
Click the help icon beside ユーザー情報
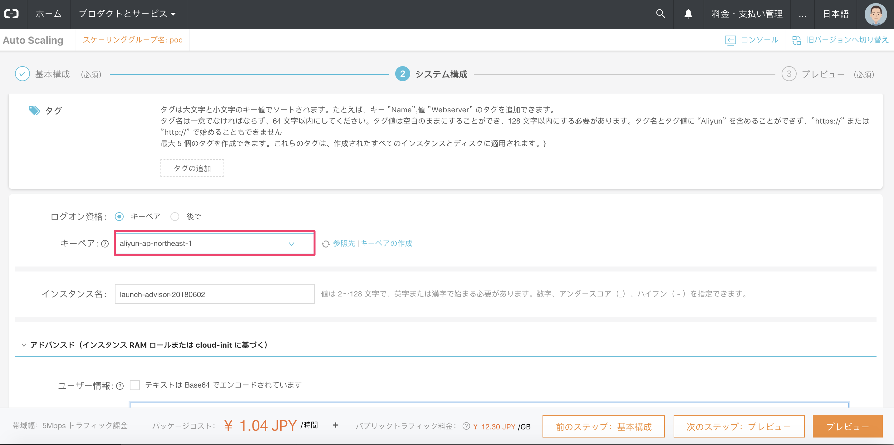[120, 386]
